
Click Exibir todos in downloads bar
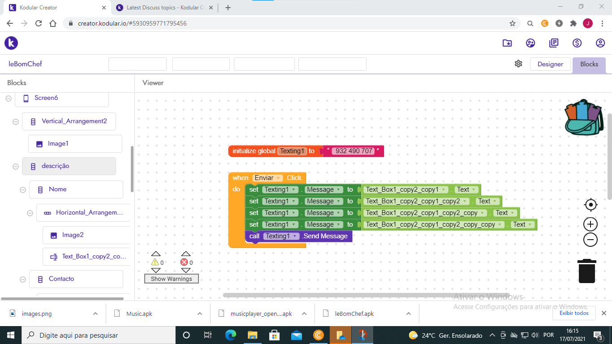point(575,313)
